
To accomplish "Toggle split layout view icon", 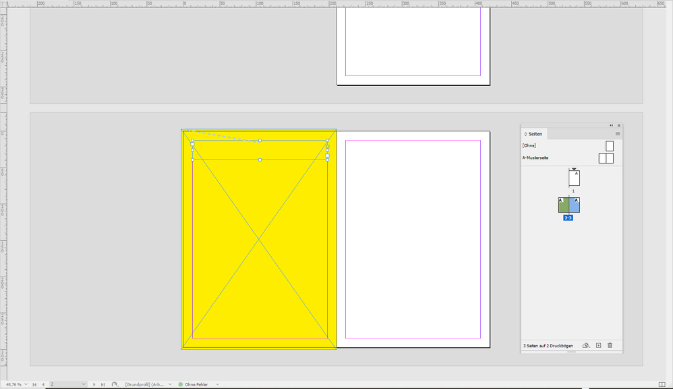I will [x=662, y=385].
